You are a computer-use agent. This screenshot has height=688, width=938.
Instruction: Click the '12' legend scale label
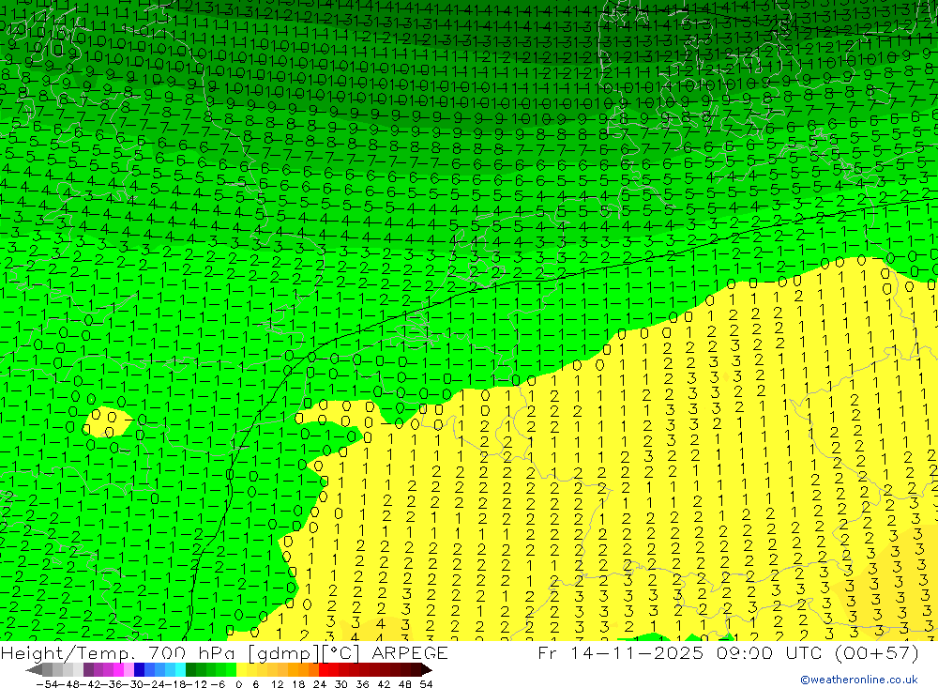pos(278,684)
